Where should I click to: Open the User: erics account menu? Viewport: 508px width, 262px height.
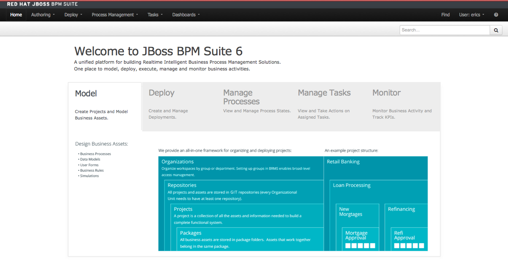tap(472, 15)
